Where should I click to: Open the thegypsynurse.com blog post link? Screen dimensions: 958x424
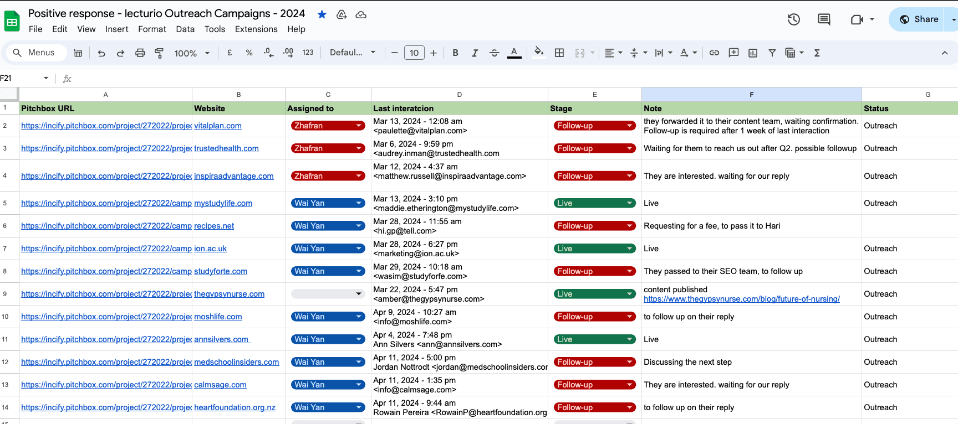pos(742,299)
